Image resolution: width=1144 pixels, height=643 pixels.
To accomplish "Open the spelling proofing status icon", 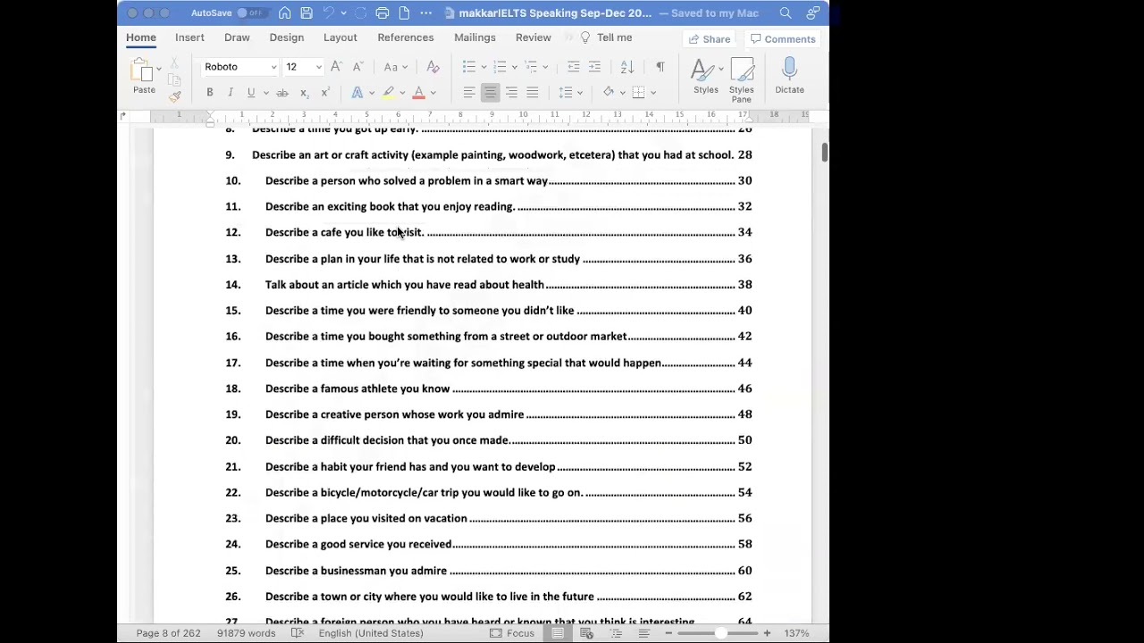I will coord(298,633).
